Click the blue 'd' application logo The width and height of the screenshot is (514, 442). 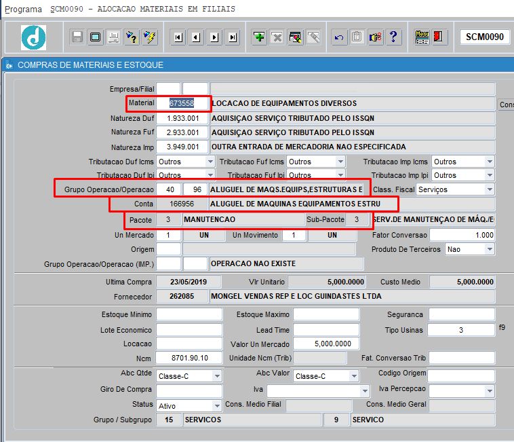tap(33, 37)
